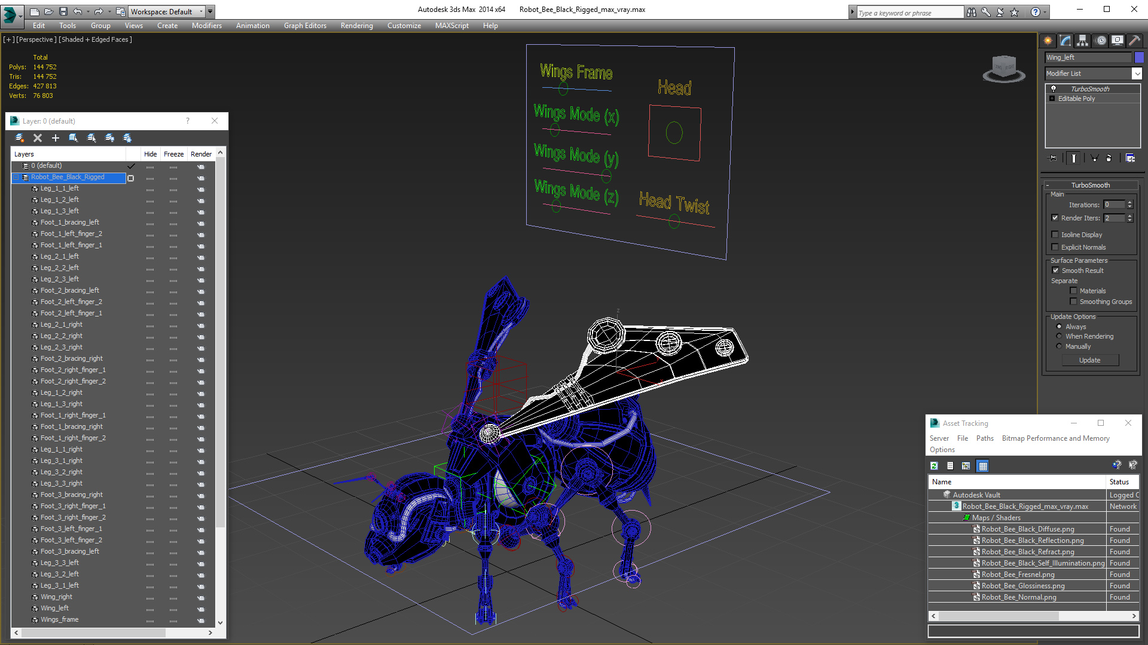Image resolution: width=1148 pixels, height=645 pixels.
Task: Click the Shaded + Edged Faces viewport label
Action: pos(95,39)
